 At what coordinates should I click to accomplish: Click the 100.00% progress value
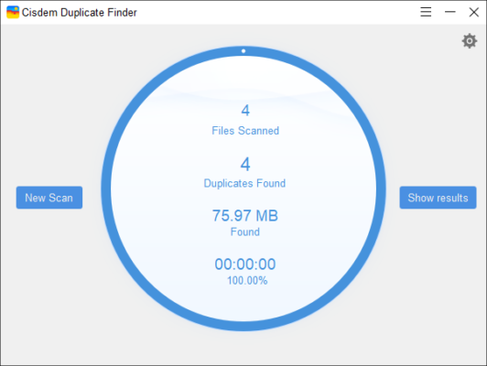247,281
